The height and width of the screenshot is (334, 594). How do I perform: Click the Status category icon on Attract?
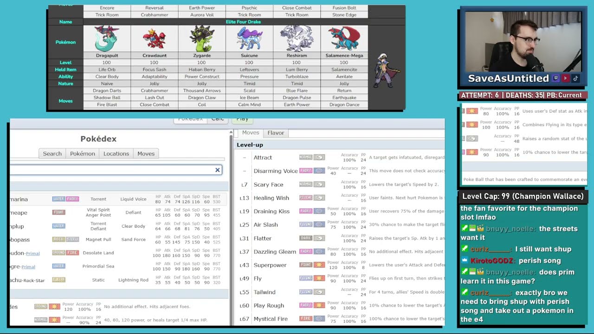click(319, 157)
